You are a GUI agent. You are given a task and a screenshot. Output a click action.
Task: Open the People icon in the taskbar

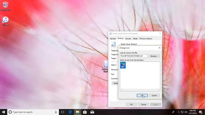[173, 112]
